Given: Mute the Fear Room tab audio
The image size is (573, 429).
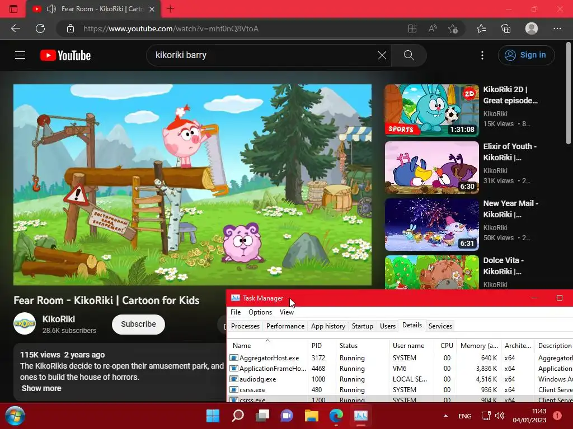Looking at the screenshot, I should [x=51, y=9].
